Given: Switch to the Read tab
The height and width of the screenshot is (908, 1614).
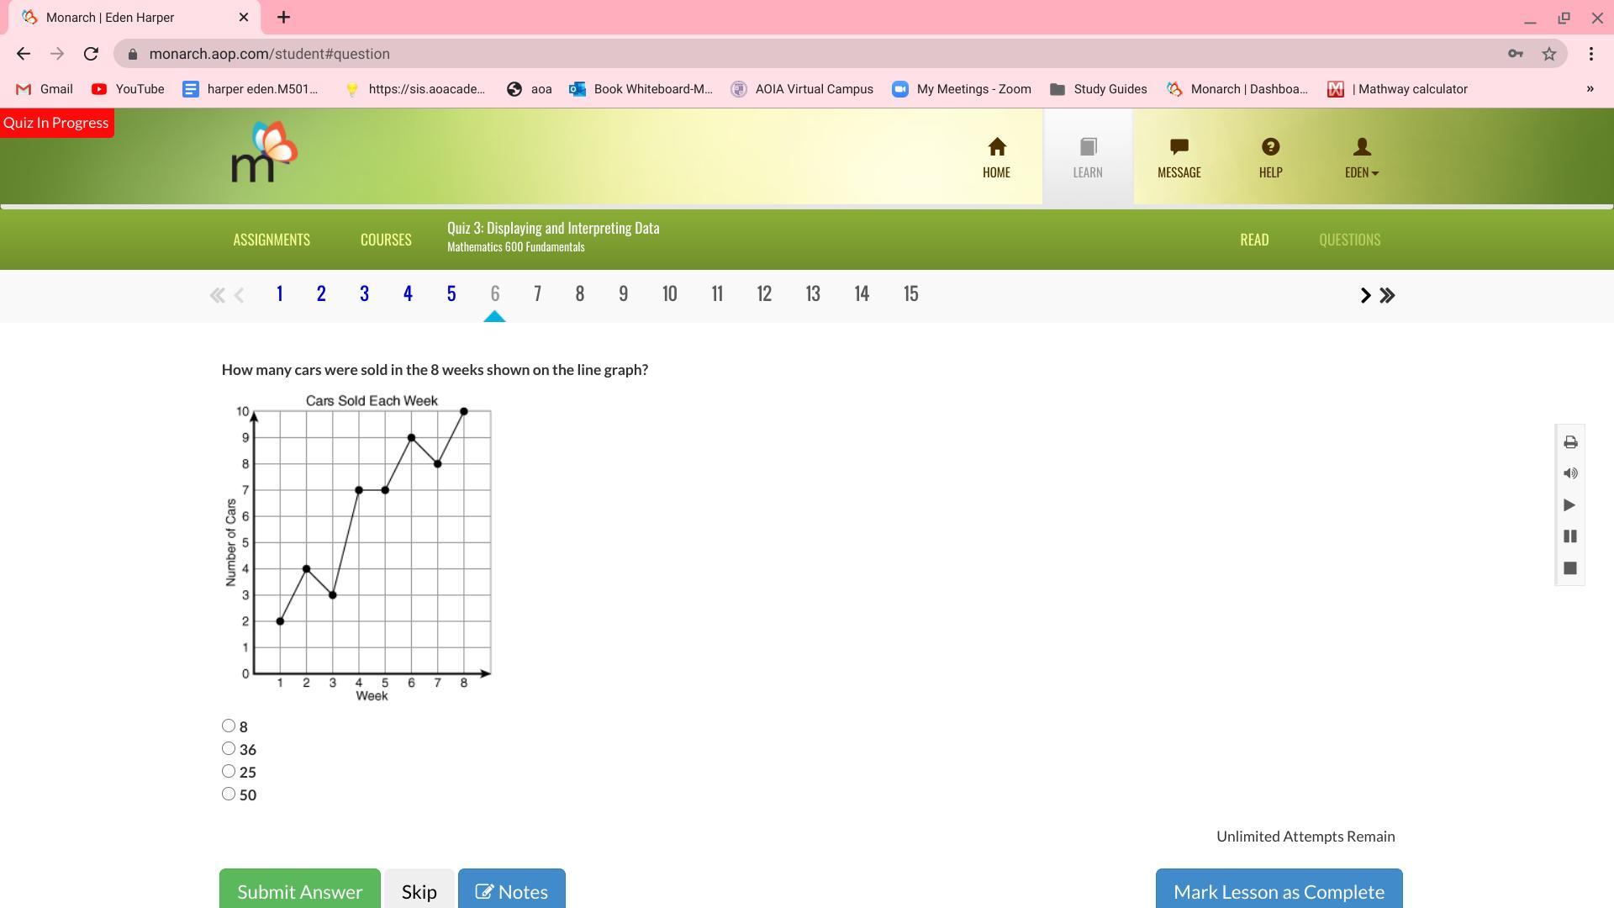Looking at the screenshot, I should coord(1253,240).
